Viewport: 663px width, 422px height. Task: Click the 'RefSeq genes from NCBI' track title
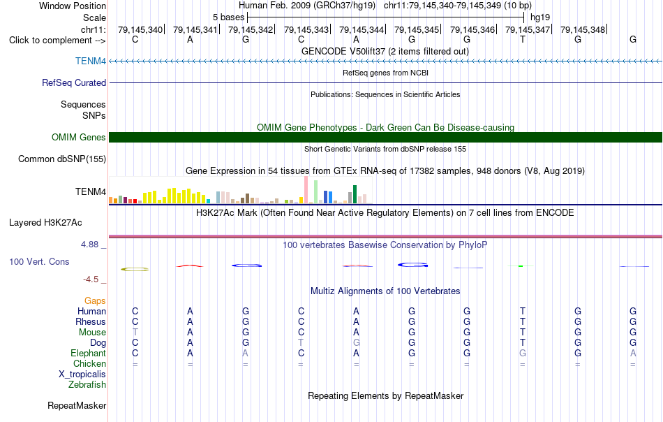coord(385,73)
